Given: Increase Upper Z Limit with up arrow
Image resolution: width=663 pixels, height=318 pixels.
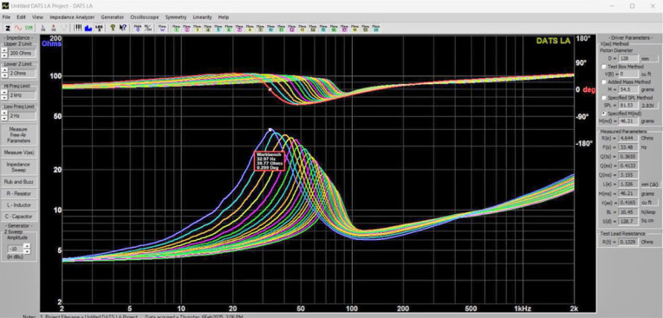Looking at the screenshot, I should (x=3, y=50).
